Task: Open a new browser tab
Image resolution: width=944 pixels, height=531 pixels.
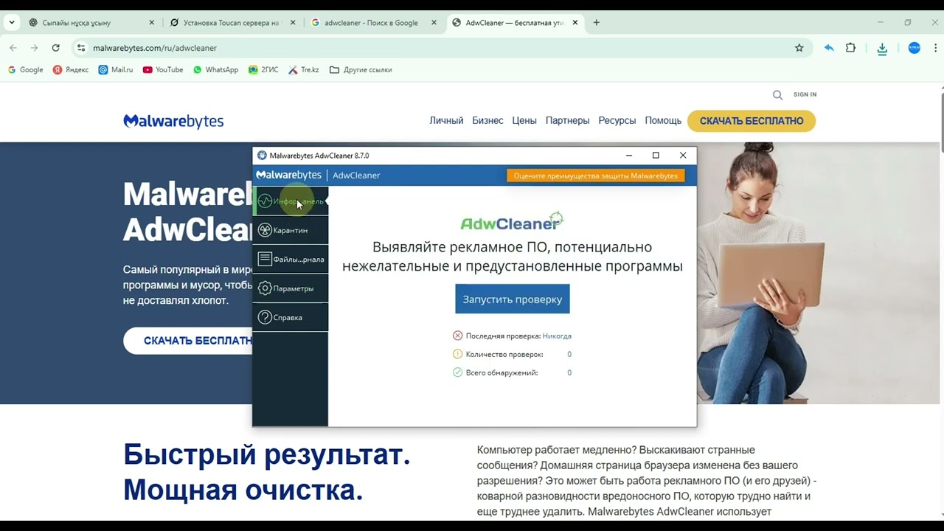Action: tap(596, 23)
